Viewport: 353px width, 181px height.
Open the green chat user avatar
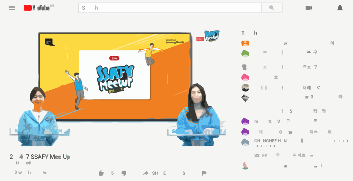click(x=245, y=53)
